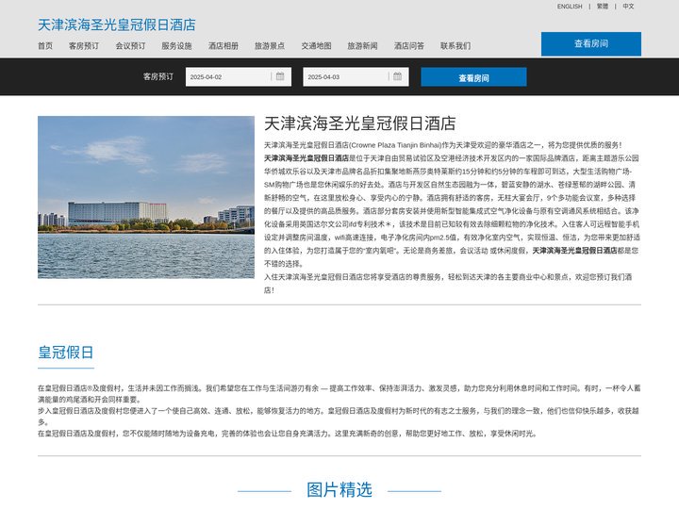This screenshot has width=679, height=509.
Task: Click the 皇冠假日 section heading
Action: tap(66, 353)
